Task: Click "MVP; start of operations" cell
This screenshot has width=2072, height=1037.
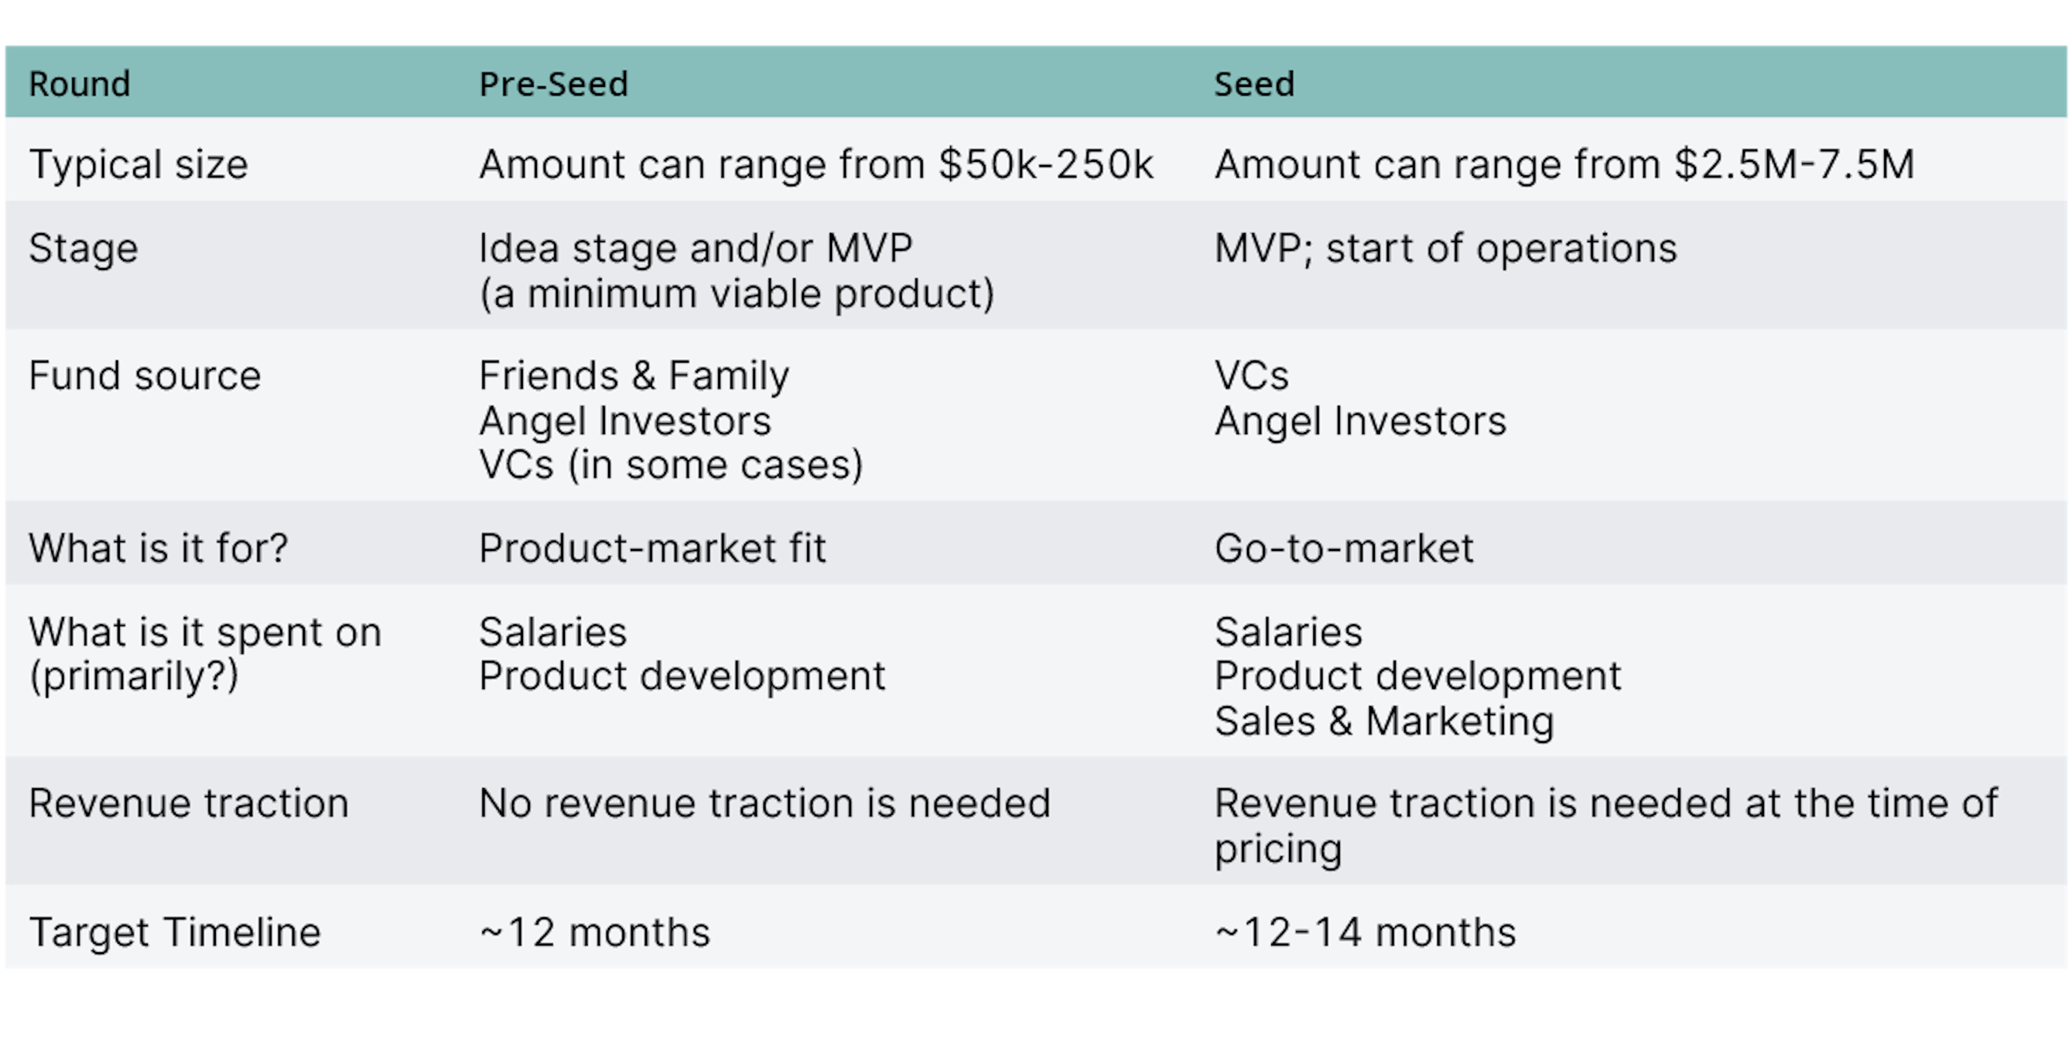Action: tap(1446, 248)
